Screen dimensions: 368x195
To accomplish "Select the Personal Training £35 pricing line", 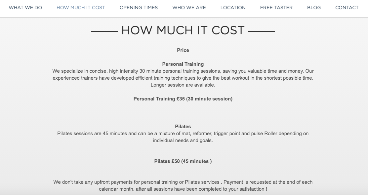I will click(x=183, y=98).
